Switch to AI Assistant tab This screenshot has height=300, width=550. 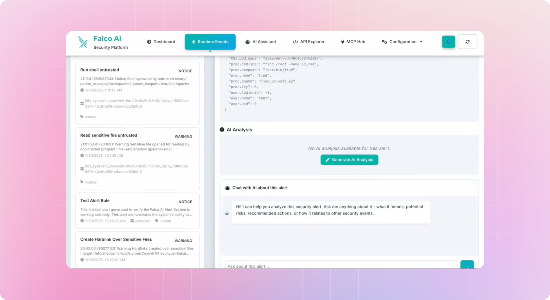(260, 42)
